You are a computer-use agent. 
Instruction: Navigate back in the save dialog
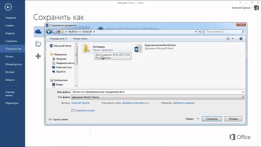pyautogui.click(x=49, y=32)
